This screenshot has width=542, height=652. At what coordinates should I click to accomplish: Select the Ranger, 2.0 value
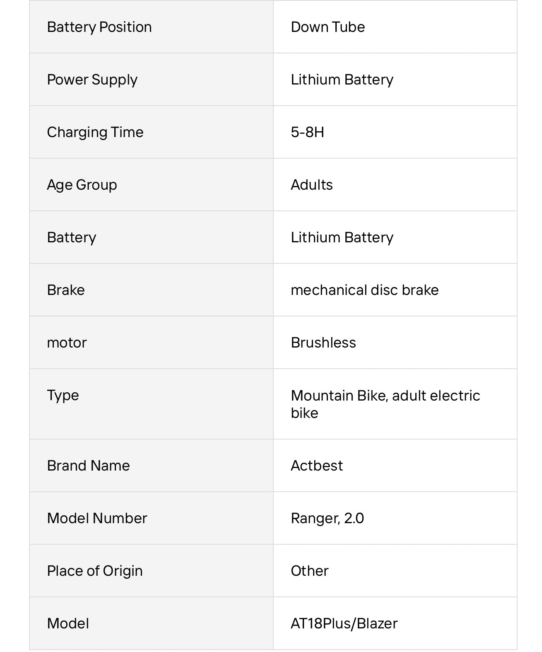pos(327,518)
